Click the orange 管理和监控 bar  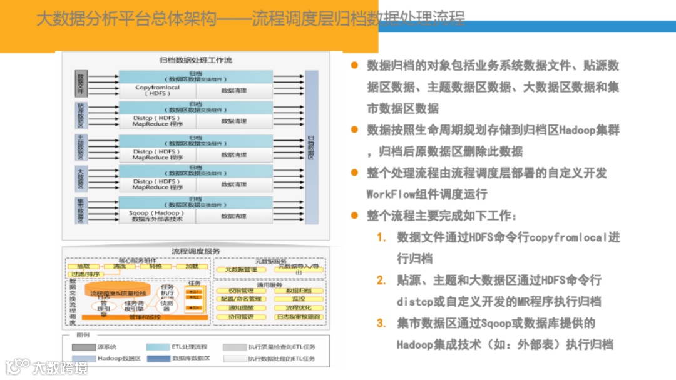145,317
